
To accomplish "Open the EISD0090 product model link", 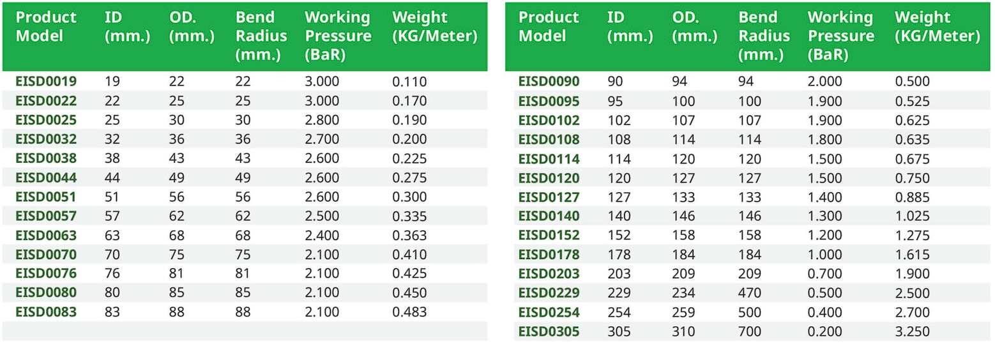I will click(x=549, y=81).
